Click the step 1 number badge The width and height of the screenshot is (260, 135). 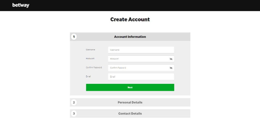[74, 37]
